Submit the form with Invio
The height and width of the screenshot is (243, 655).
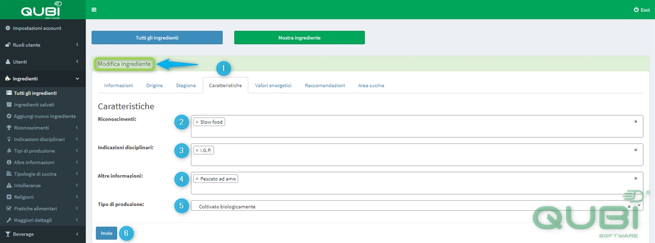(x=106, y=233)
